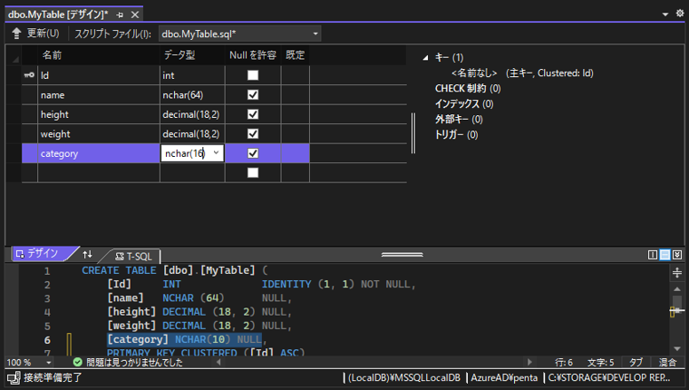
Task: Click the CREATE TABLE line in T-SQL
Action: point(174,270)
